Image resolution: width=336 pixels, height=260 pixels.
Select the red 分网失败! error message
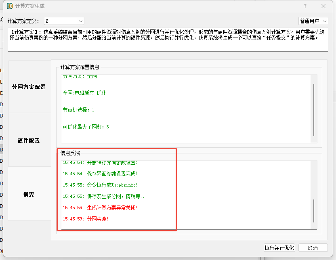(x=98, y=219)
